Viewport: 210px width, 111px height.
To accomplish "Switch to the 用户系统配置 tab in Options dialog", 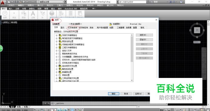I will coord(102,28).
